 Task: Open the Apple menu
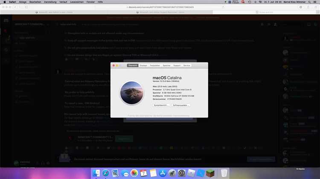pyautogui.click(x=5, y=2)
